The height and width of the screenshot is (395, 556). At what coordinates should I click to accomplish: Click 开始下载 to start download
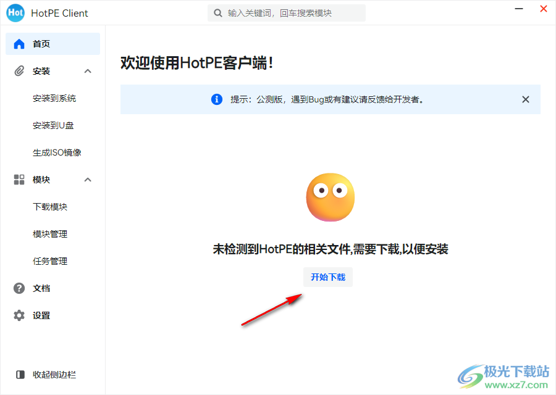(x=327, y=276)
